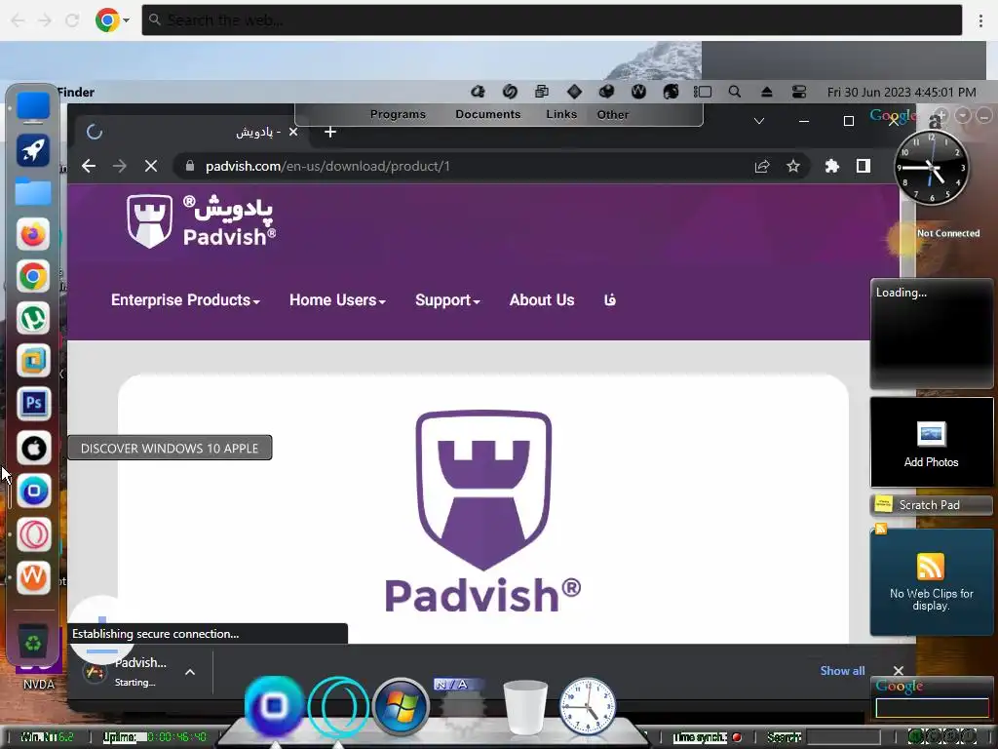
Task: Click the Search the web field at the top
Action: point(552,20)
